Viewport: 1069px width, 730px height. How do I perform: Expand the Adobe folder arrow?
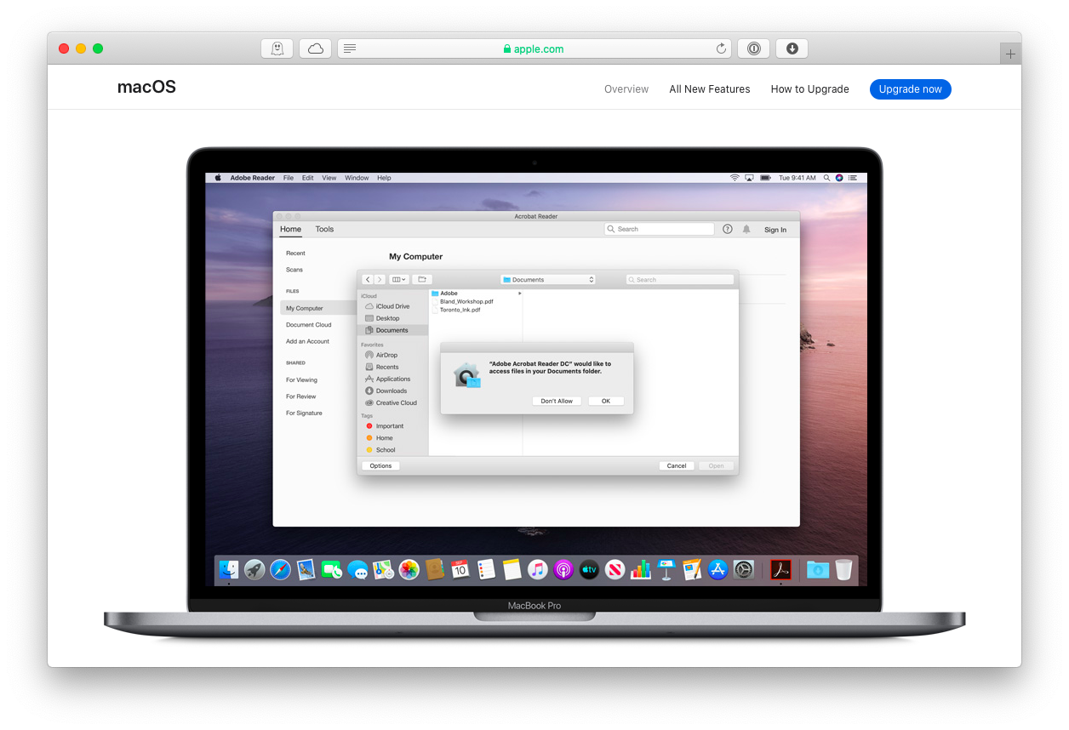click(x=519, y=294)
